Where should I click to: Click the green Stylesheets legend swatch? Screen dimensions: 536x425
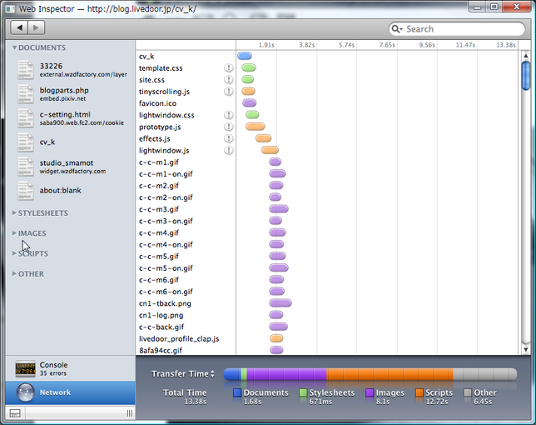(x=303, y=392)
